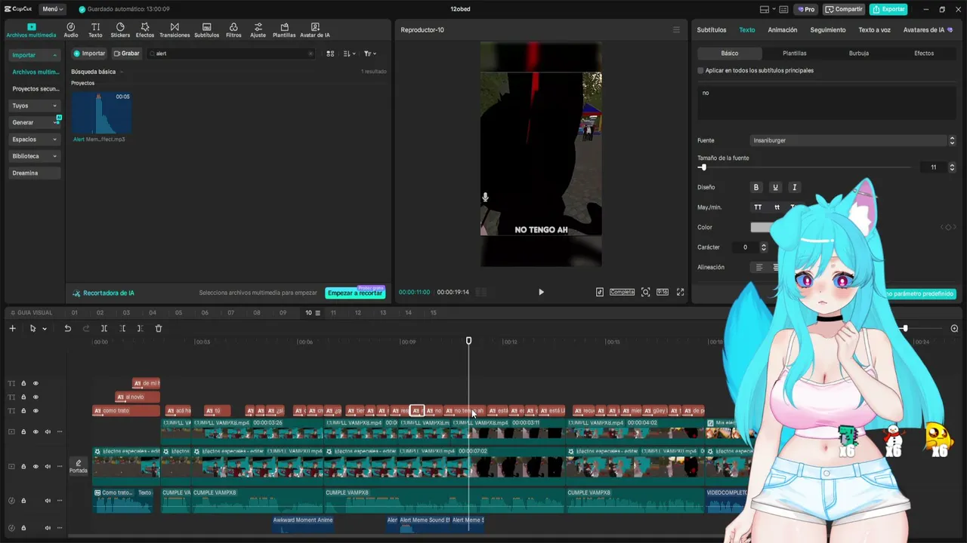Switch to the Subtítulos inspector tab

coord(712,30)
